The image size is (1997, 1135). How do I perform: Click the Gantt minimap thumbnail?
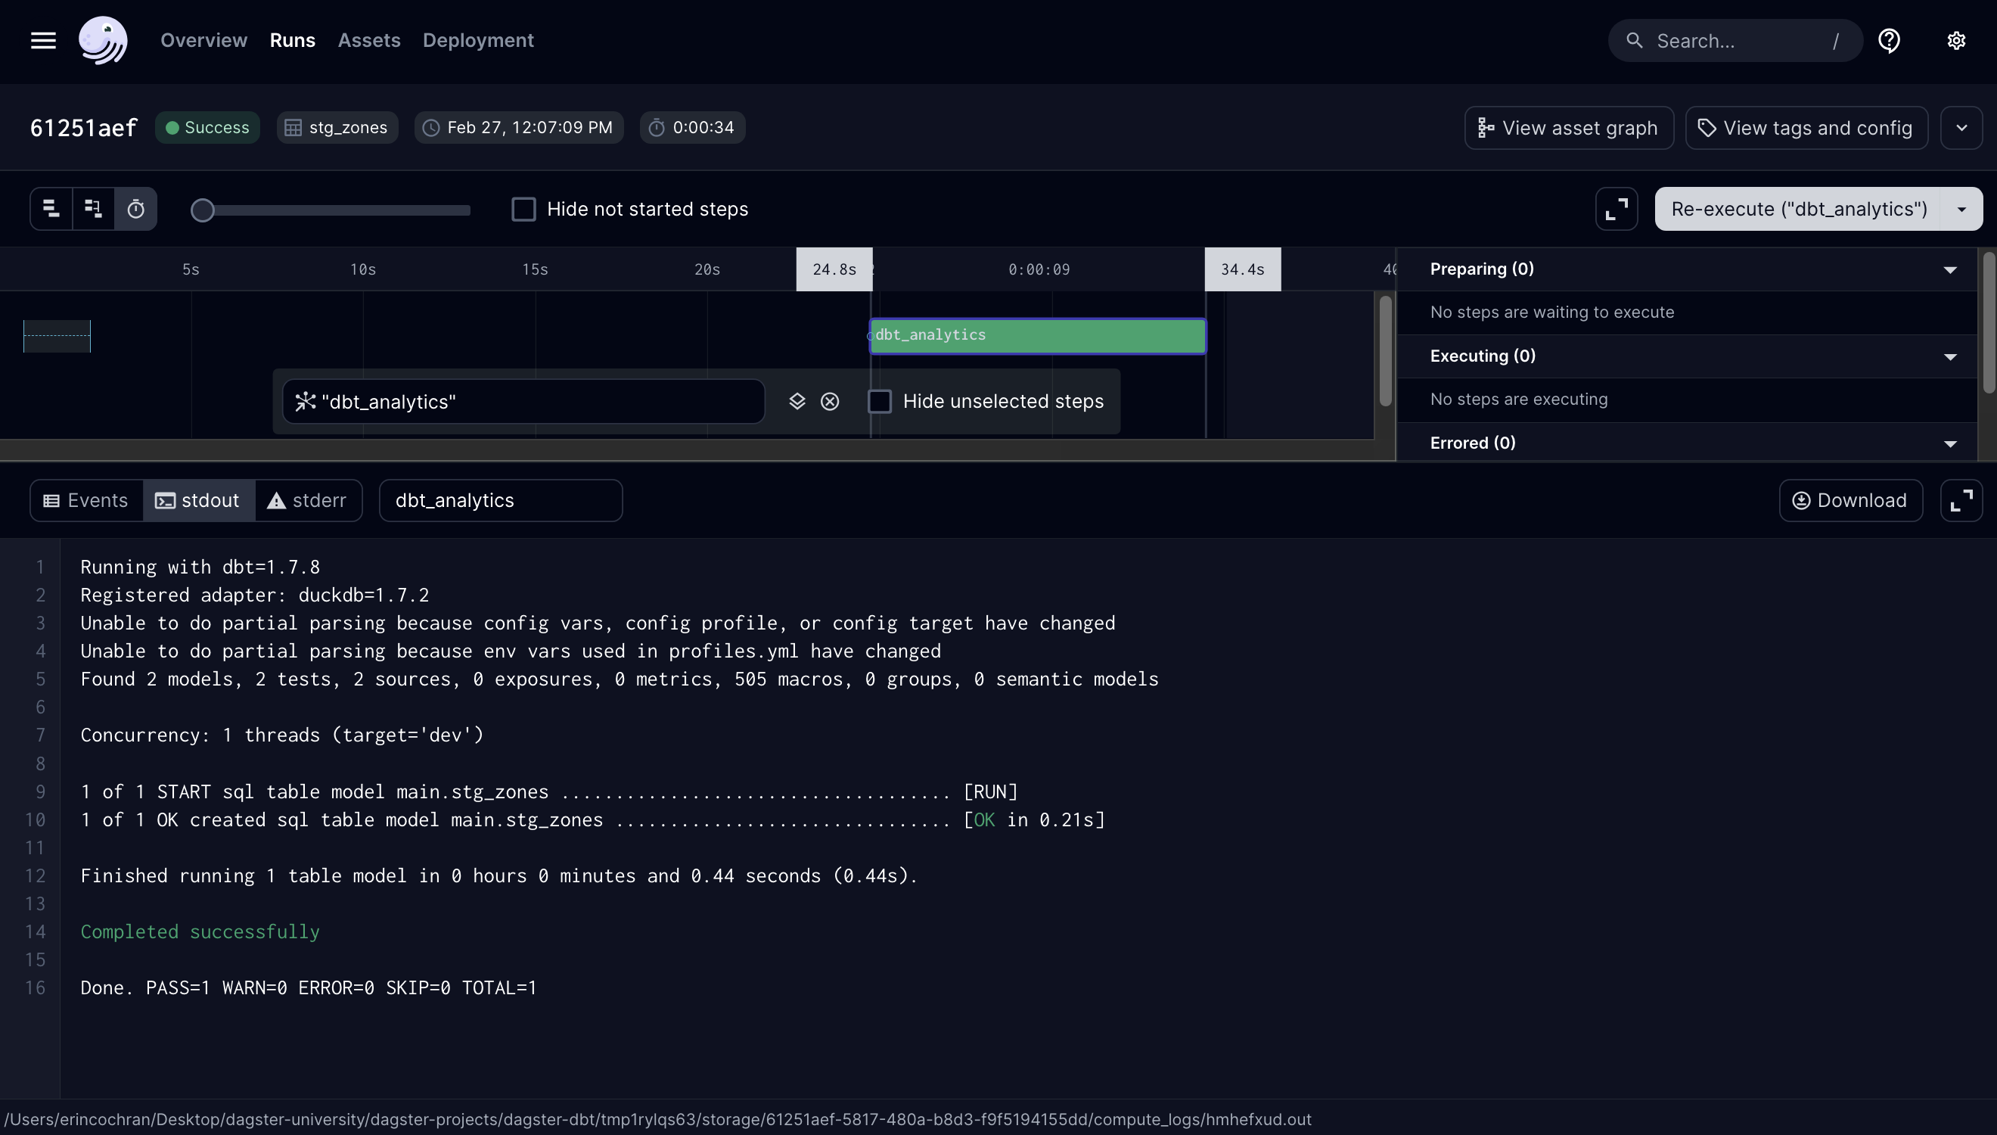pyautogui.click(x=57, y=336)
